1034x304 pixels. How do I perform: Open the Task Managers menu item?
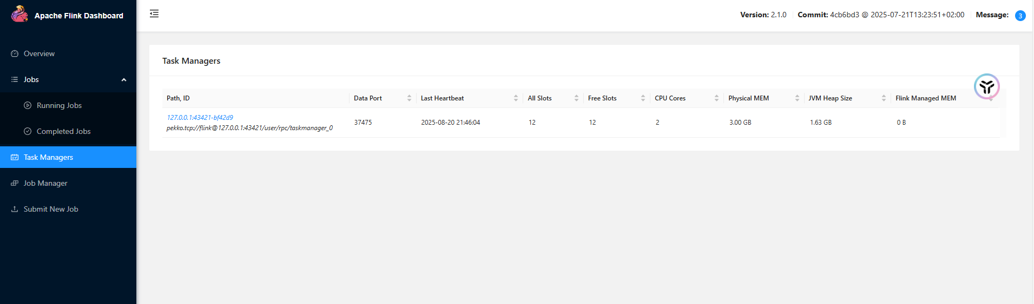click(48, 157)
